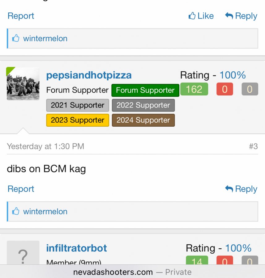Click pepsiandhotpizza's 100% rating link
Viewport: 265px width, 278px height.
(233, 75)
